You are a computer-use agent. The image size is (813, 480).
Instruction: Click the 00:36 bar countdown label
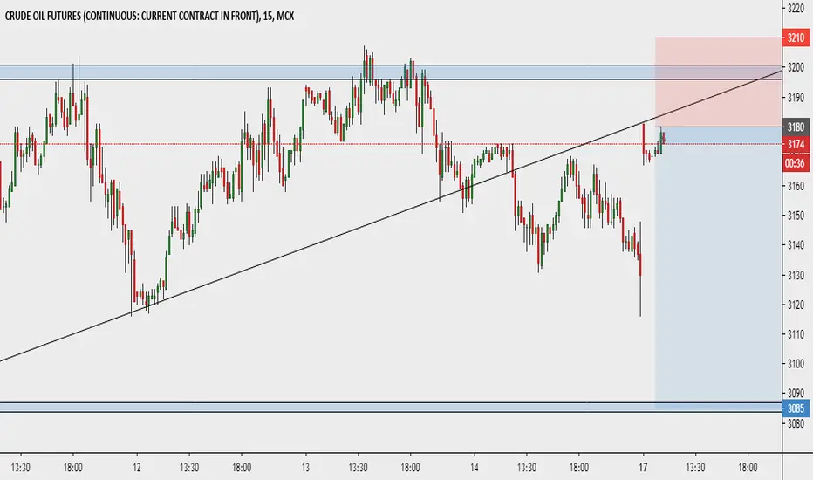click(x=796, y=163)
